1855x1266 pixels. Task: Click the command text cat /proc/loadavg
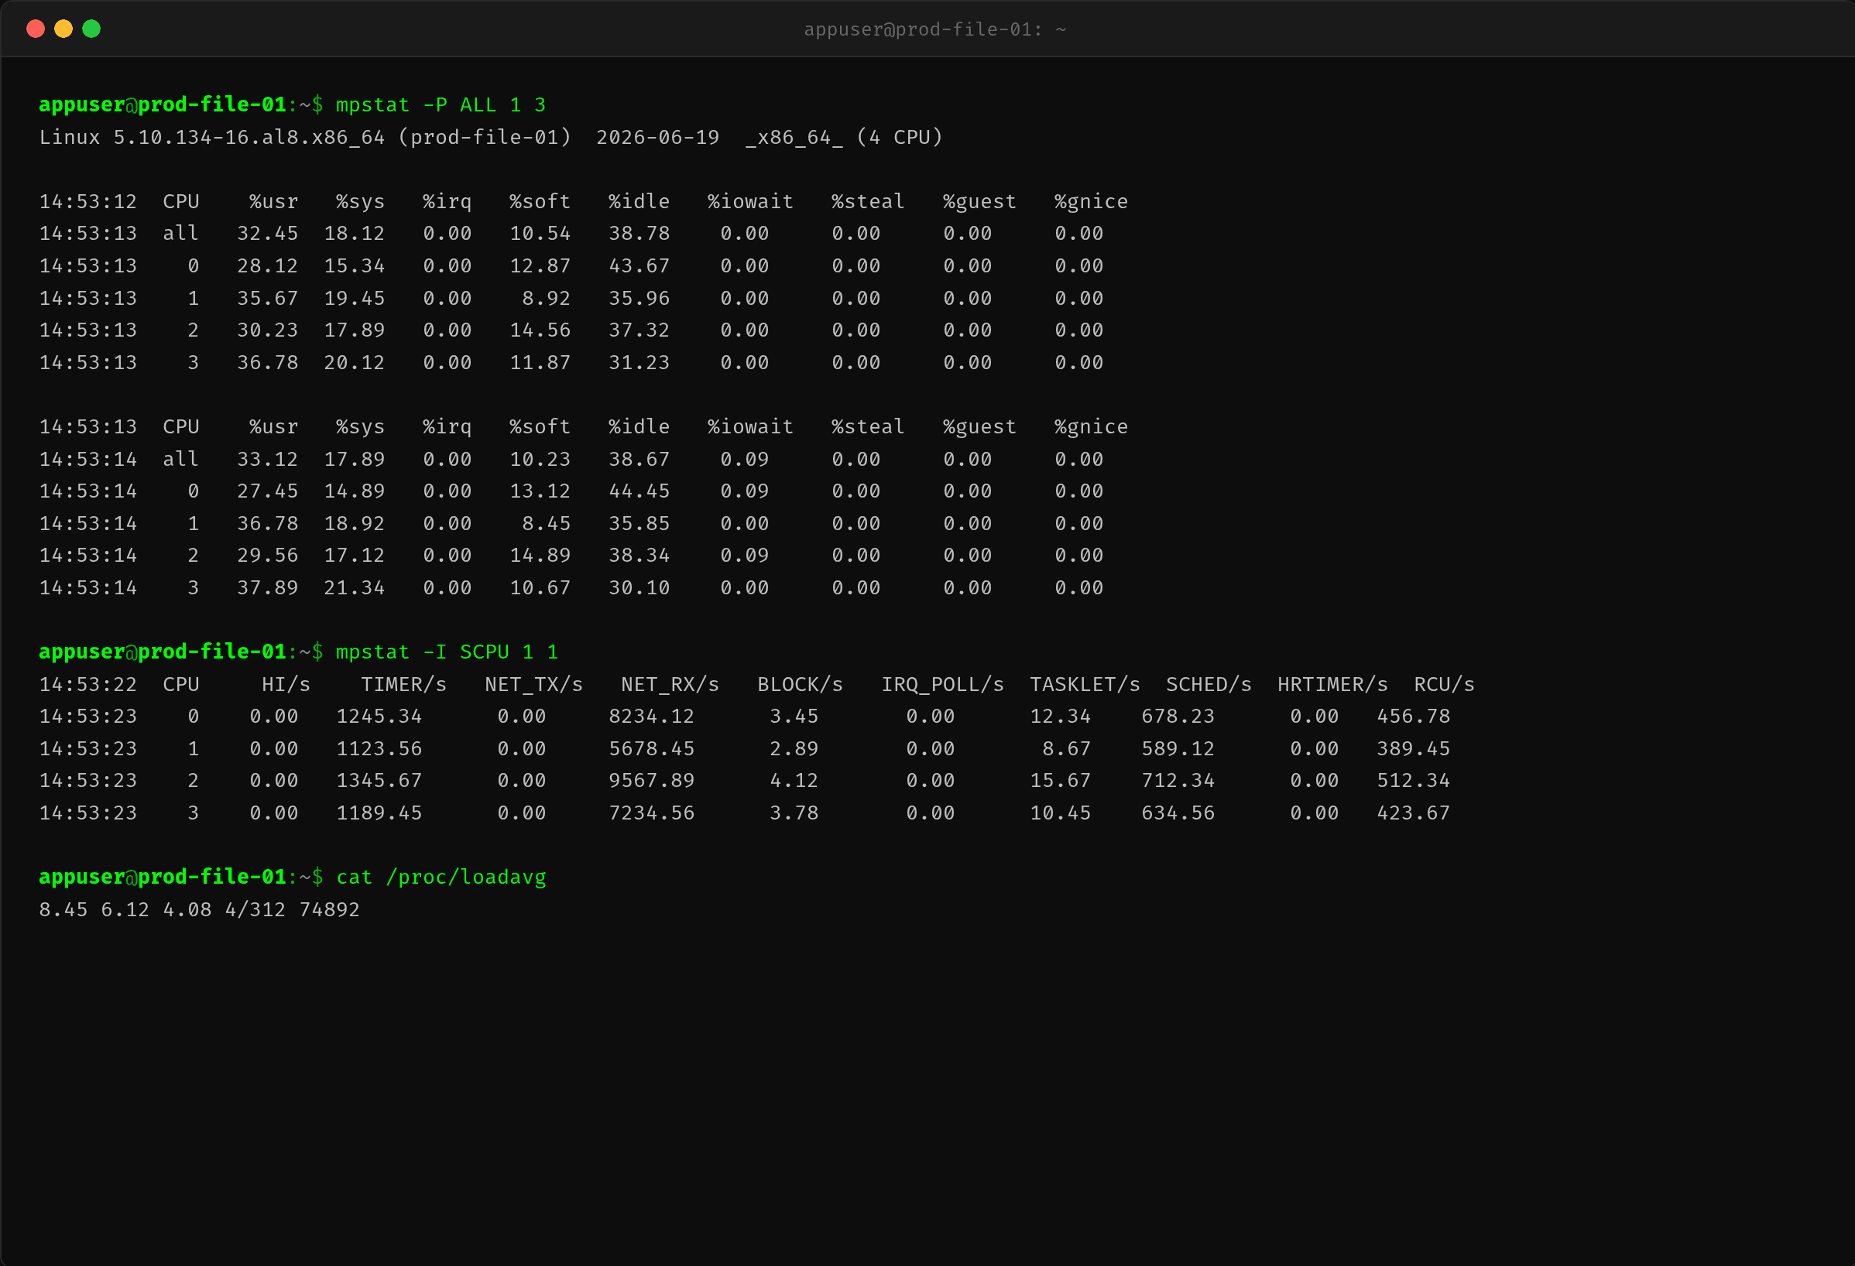pyautogui.click(x=441, y=878)
